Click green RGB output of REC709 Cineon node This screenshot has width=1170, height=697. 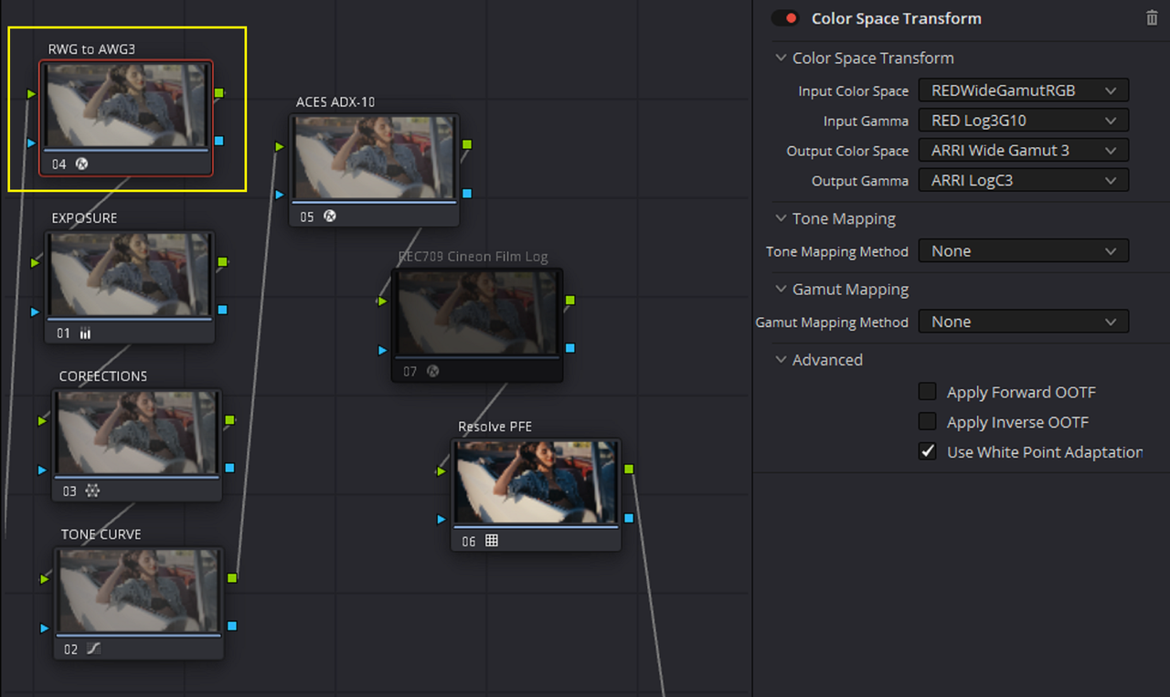coord(570,300)
